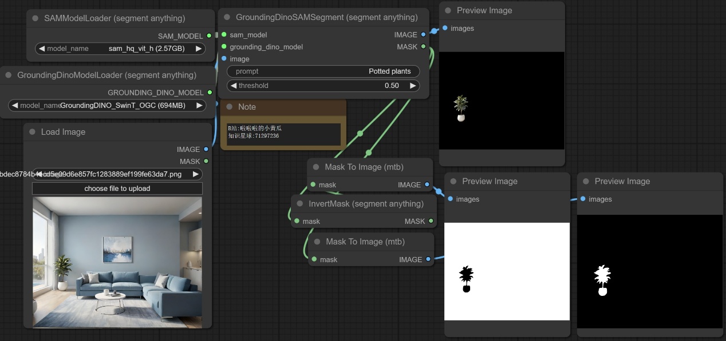The width and height of the screenshot is (726, 341).
Task: Toggle collapse of the Load Image node
Action: [33, 132]
